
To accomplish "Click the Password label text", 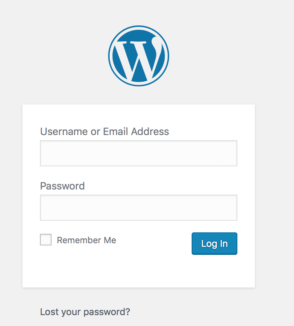I will (62, 186).
